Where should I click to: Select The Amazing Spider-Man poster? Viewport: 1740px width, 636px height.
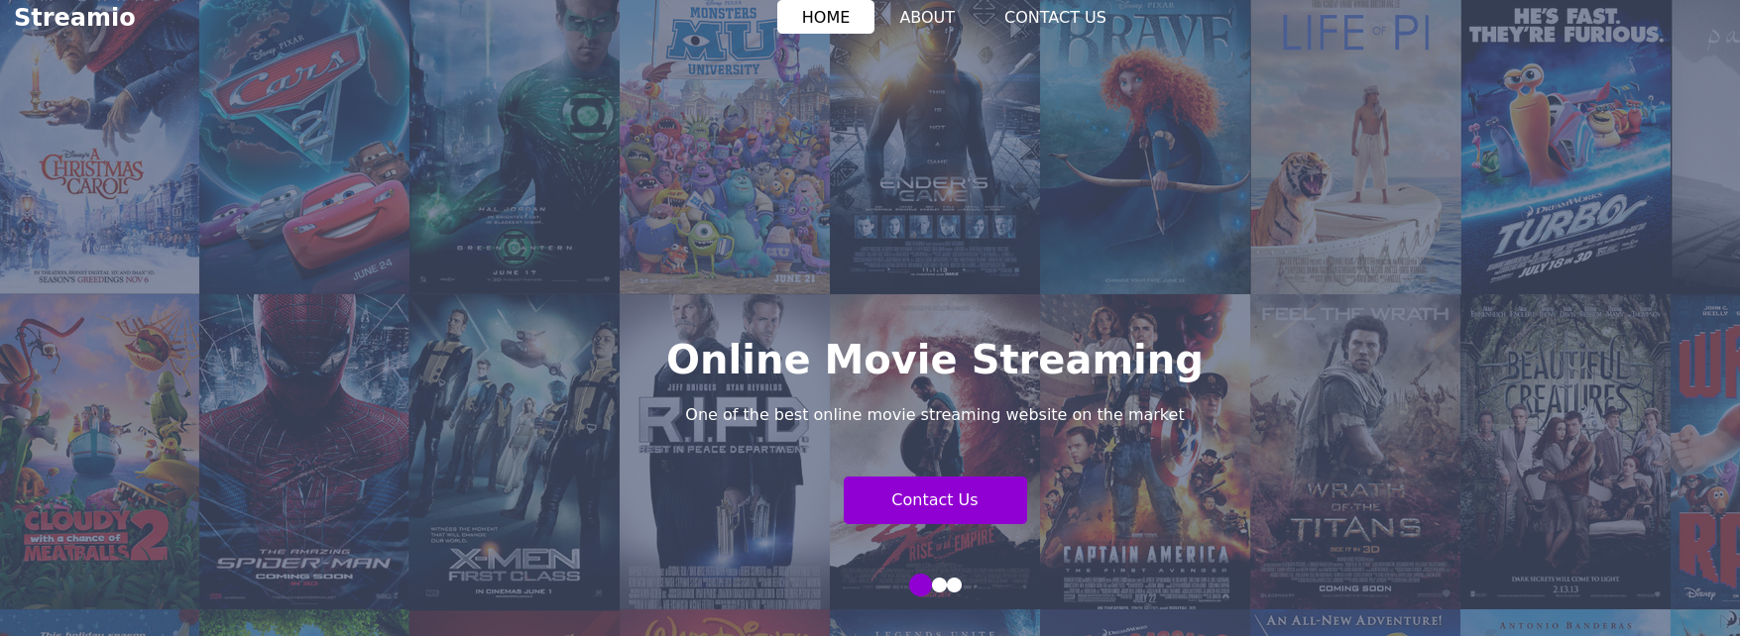(x=304, y=451)
